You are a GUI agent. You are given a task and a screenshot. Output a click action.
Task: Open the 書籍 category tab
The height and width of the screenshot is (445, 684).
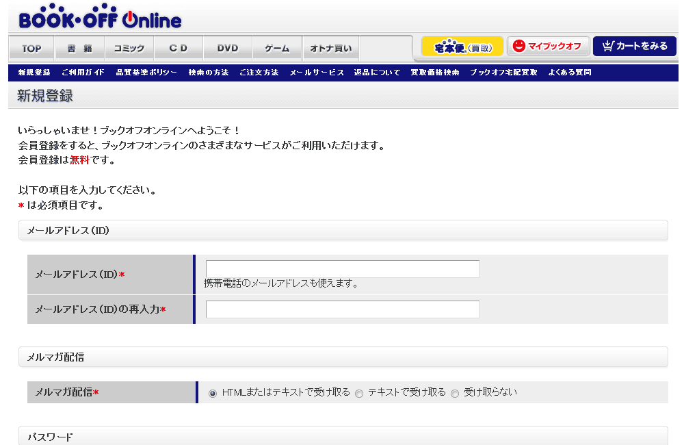[79, 49]
